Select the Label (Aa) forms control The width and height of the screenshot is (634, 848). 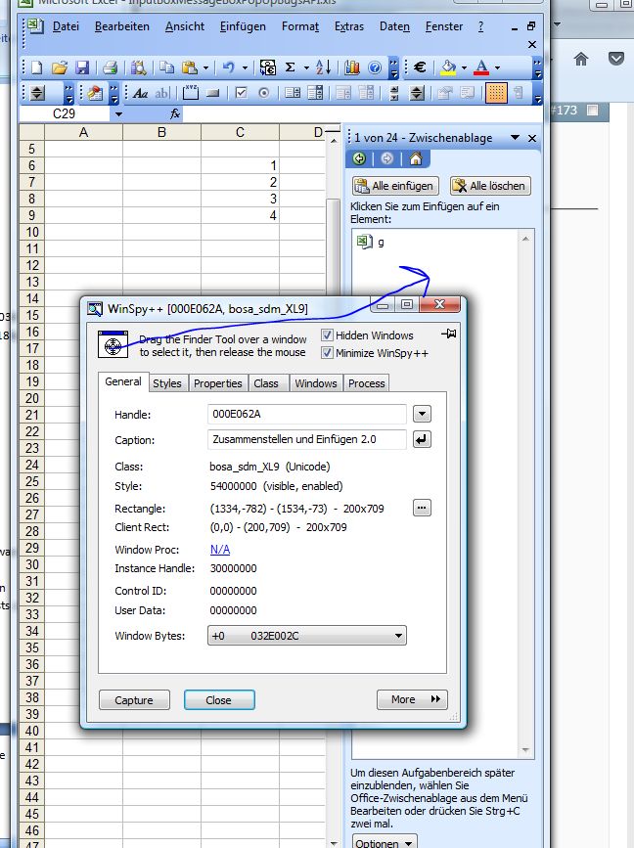141,93
